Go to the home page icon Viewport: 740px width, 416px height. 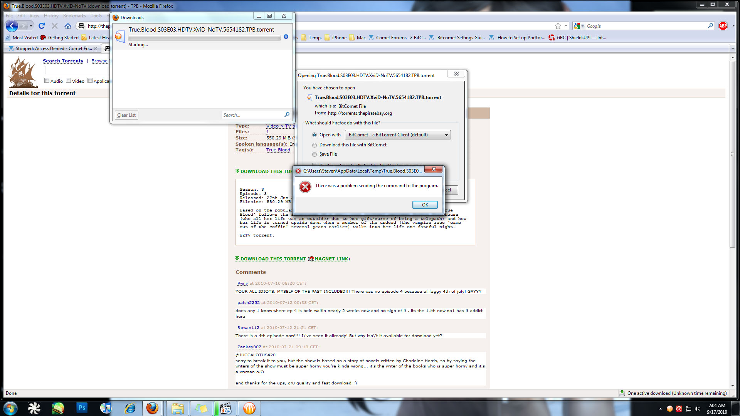[68, 26]
